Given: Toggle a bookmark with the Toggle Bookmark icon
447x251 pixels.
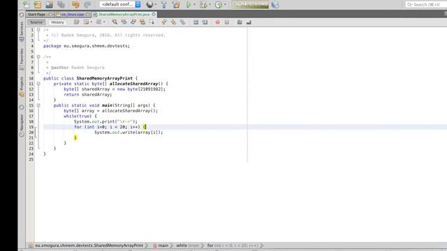Looking at the screenshot, I should 183,22.
